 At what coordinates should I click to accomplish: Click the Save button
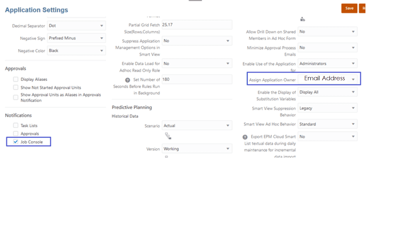click(349, 8)
